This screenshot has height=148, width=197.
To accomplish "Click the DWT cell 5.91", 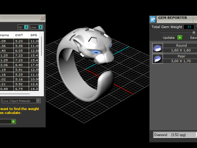I will (x=21, y=70).
